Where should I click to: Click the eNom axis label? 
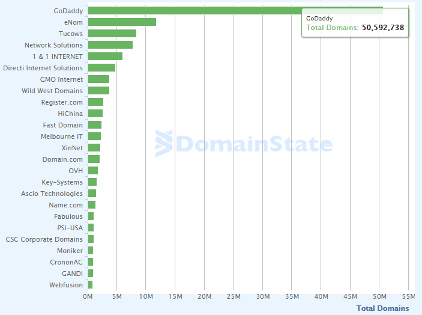pos(73,22)
